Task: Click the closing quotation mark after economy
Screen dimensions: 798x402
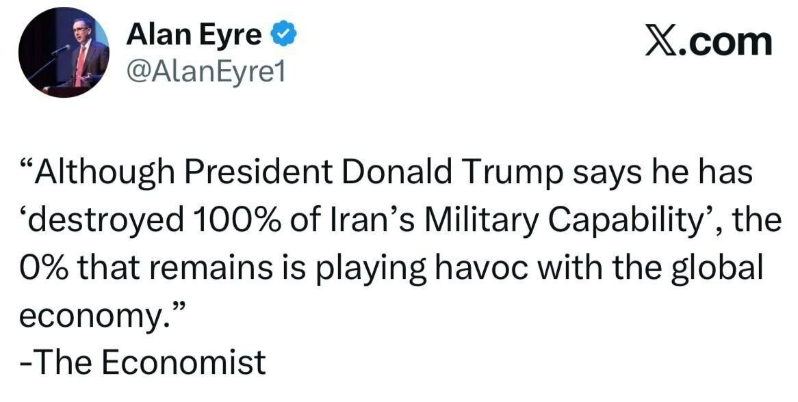Action: [x=179, y=306]
